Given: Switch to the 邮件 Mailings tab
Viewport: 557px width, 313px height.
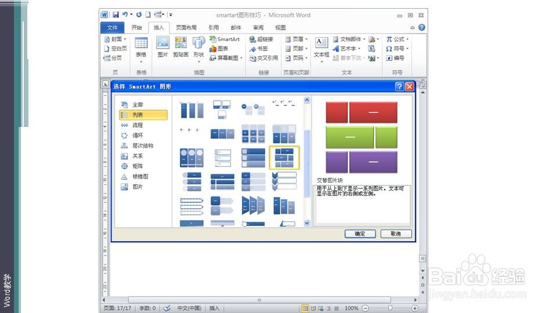Looking at the screenshot, I should (236, 28).
